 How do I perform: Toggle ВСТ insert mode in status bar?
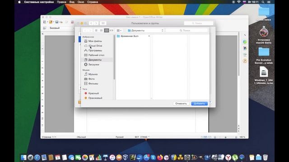(137, 137)
